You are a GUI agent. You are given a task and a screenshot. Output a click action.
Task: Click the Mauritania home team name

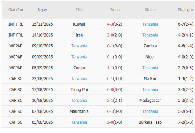click(79, 111)
